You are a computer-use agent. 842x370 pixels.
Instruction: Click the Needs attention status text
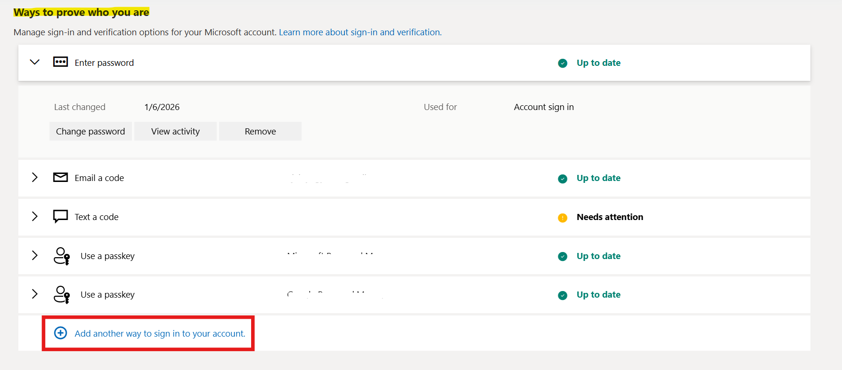(x=610, y=217)
